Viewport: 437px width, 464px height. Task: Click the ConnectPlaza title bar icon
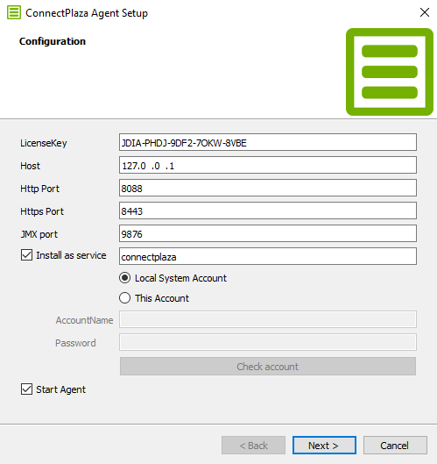[14, 13]
